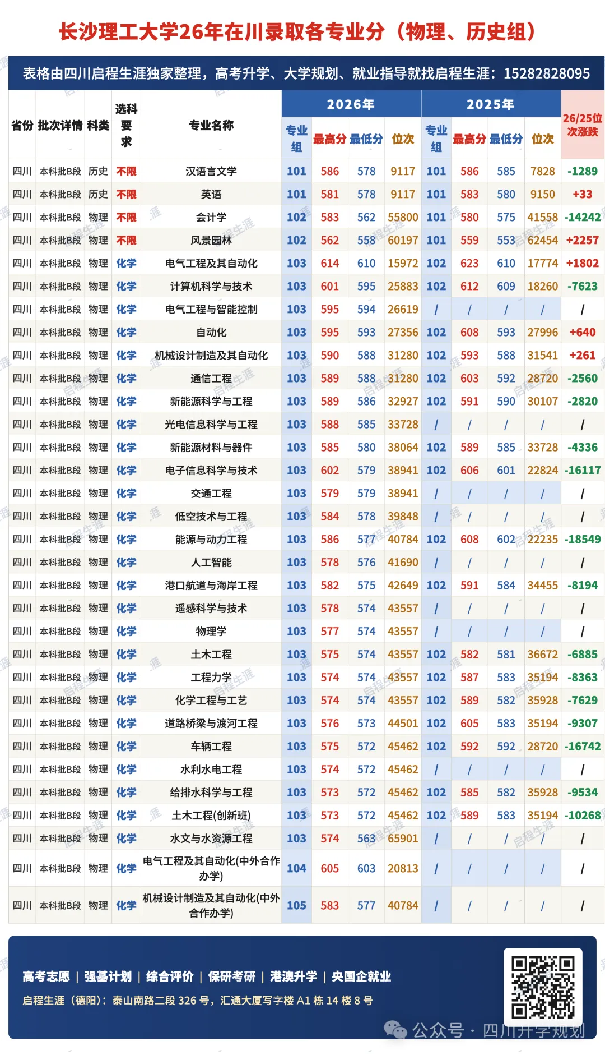Screen dimensions: 605x1055
Task: Select the 2026年 column group header
Action: click(351, 104)
